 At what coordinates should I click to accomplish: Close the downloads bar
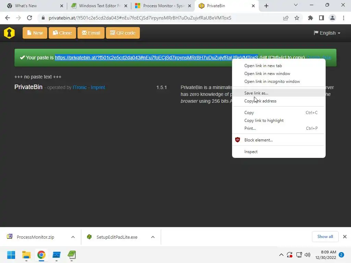click(x=345, y=237)
